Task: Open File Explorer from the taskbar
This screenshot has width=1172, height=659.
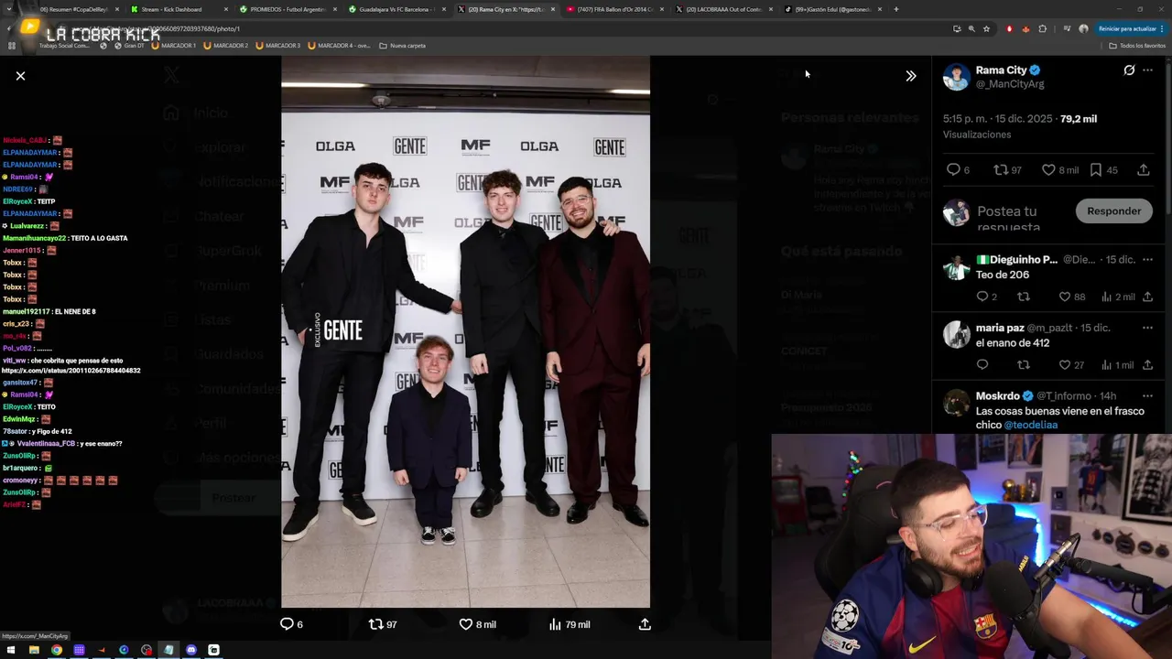Action: tap(34, 650)
